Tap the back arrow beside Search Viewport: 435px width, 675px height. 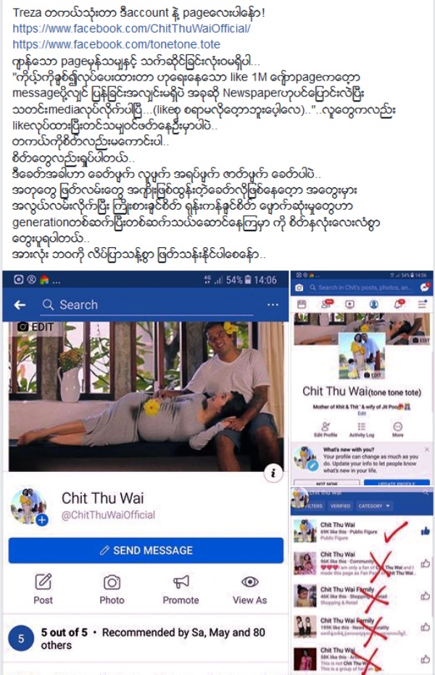point(20,305)
